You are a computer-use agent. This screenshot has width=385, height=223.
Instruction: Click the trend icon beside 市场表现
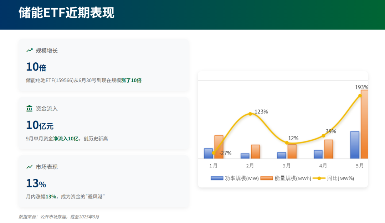pos(30,167)
